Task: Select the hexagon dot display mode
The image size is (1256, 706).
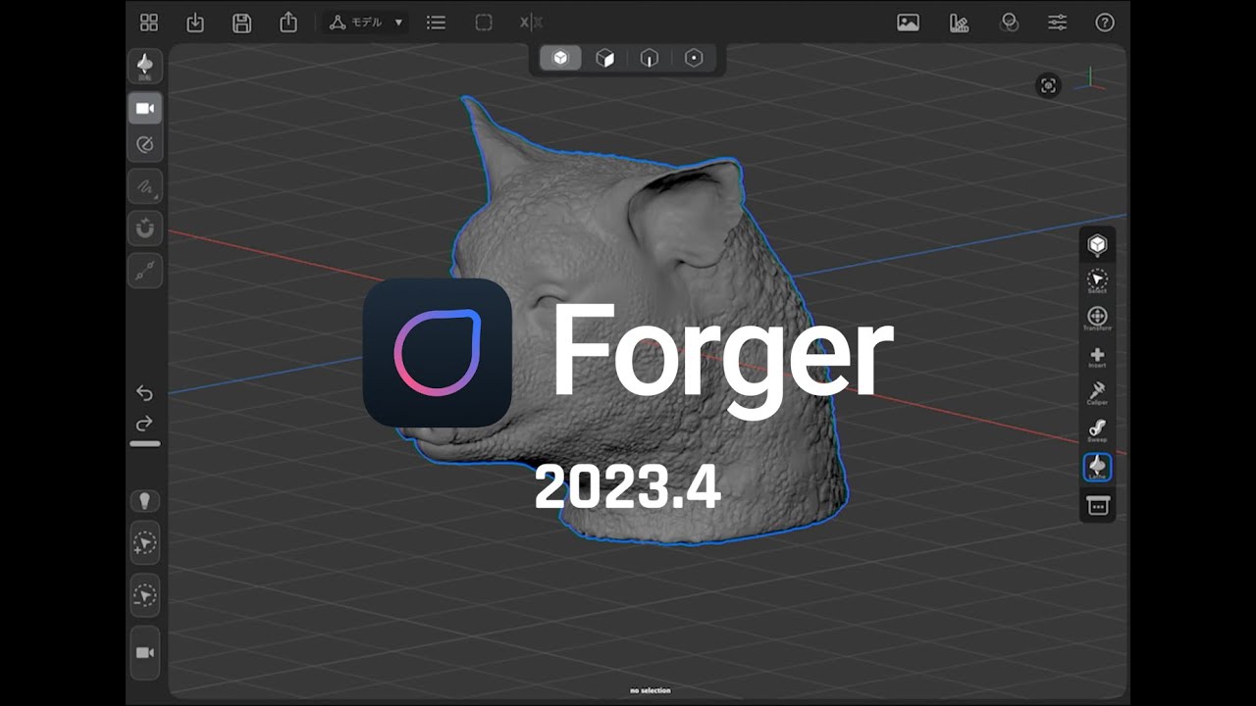Action: 694,59
